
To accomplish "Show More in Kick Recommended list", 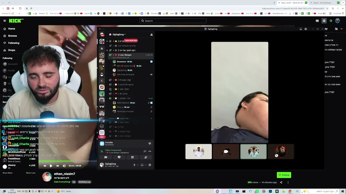I will click(x=8, y=173).
